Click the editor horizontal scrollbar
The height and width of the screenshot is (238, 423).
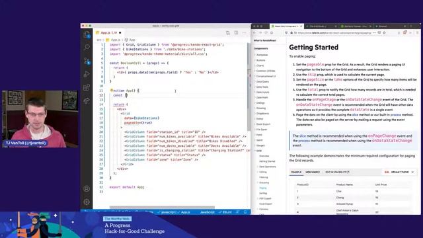pos(162,208)
